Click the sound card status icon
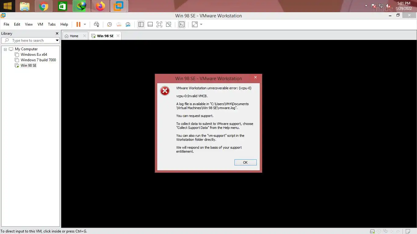Viewport: 417px width, 234px height. (x=392, y=231)
